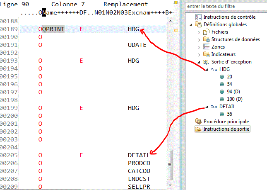Image resolution: width=267 pixels, height=190 pixels.
Task: Click the editor scrollbar up arrow
Action: [170, 21]
